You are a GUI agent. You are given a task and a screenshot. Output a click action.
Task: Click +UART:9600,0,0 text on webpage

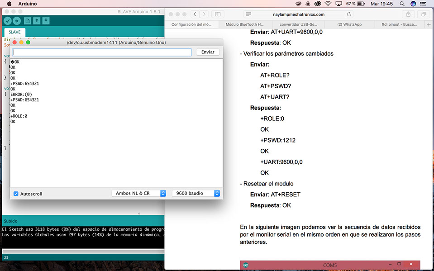click(x=281, y=162)
